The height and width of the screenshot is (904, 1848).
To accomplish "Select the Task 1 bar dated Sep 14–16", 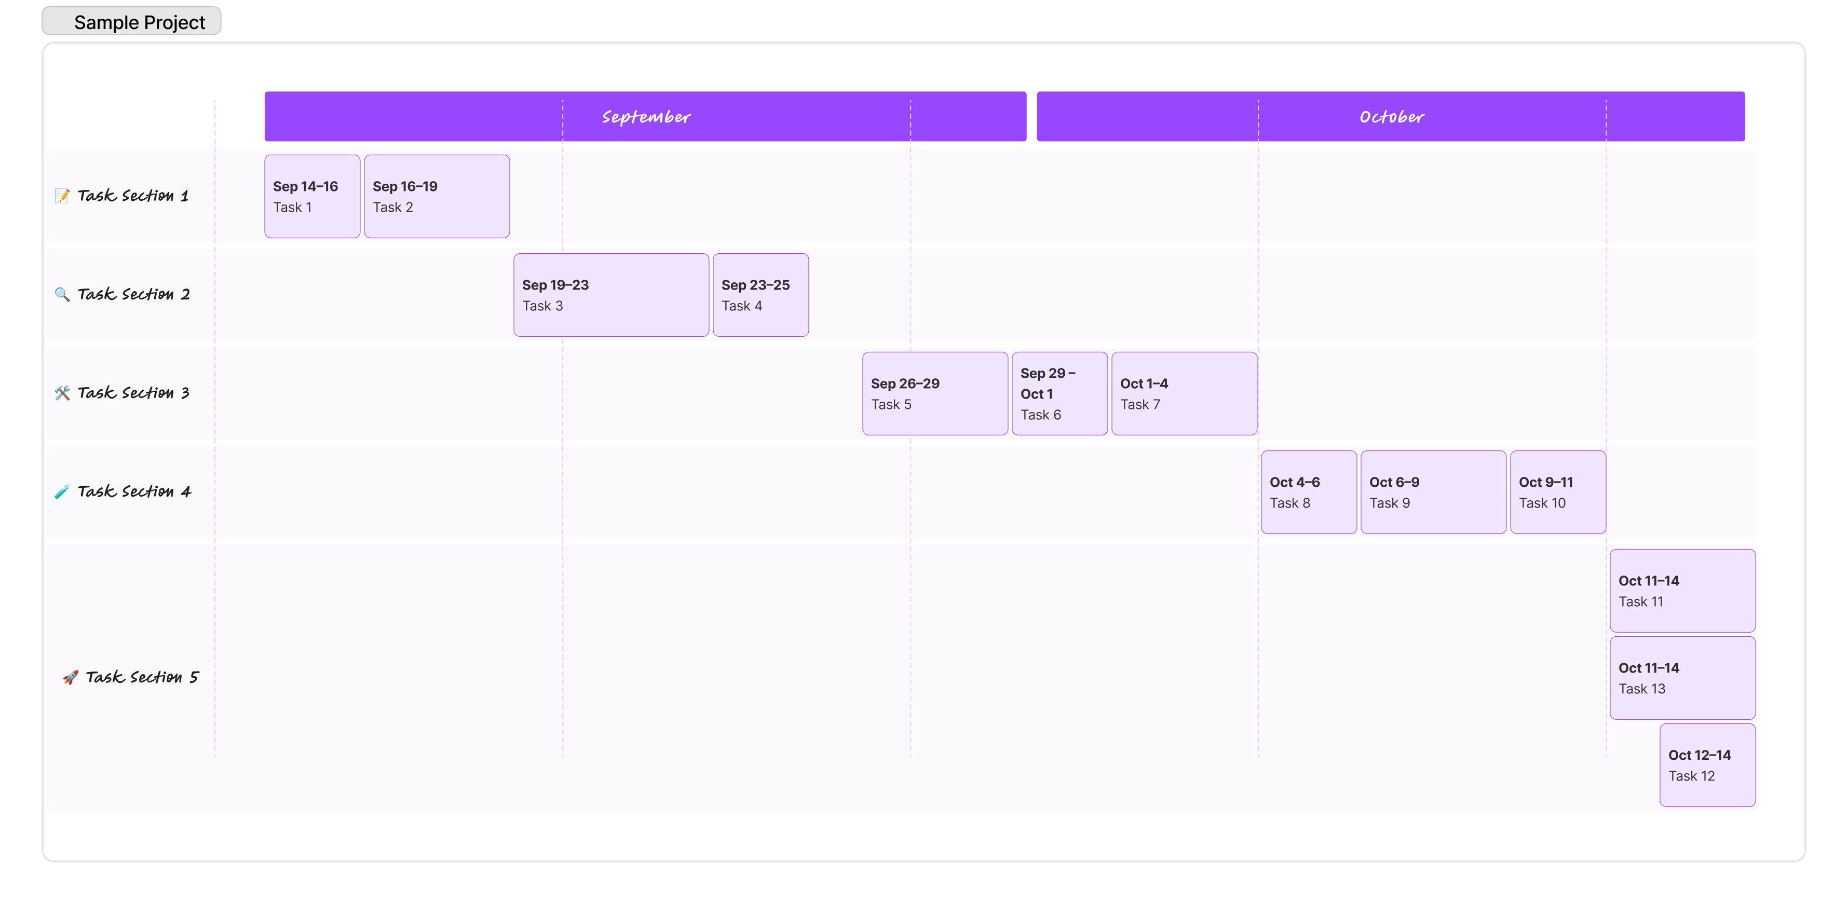I will pyautogui.click(x=311, y=196).
